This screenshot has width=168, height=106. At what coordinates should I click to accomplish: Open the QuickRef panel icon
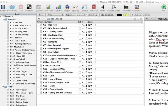click(39, 7)
